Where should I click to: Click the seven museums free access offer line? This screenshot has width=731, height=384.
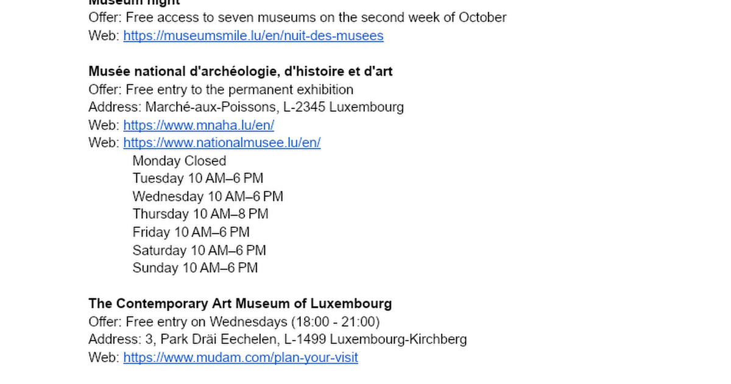tap(297, 18)
